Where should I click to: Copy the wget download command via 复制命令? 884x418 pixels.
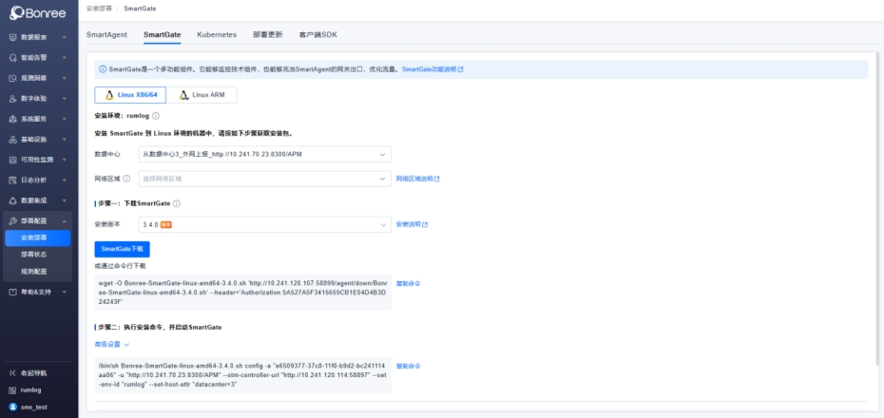[x=408, y=283]
